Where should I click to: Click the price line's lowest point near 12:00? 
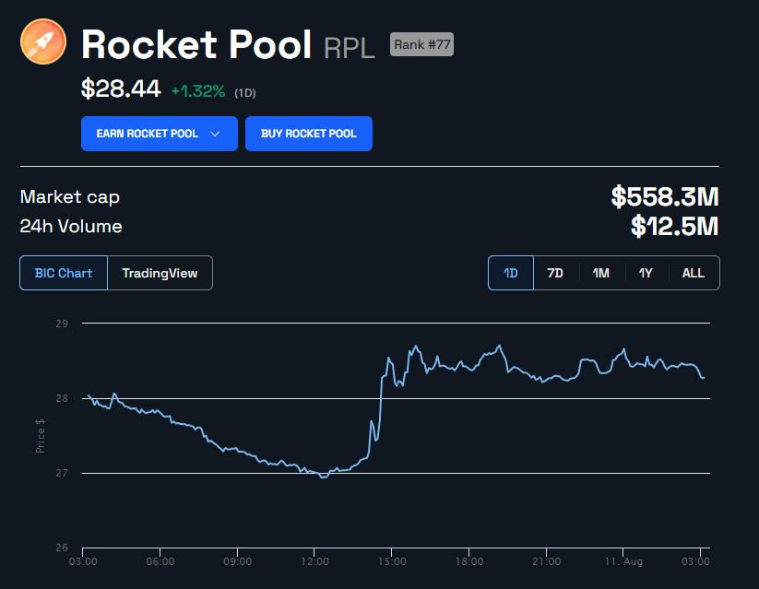tap(322, 477)
